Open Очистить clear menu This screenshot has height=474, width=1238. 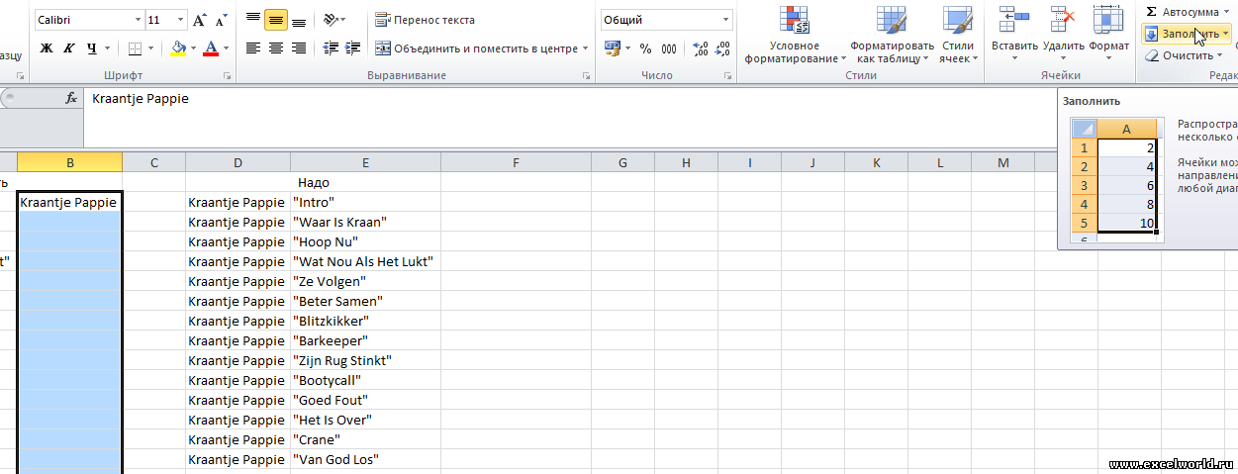point(1183,55)
